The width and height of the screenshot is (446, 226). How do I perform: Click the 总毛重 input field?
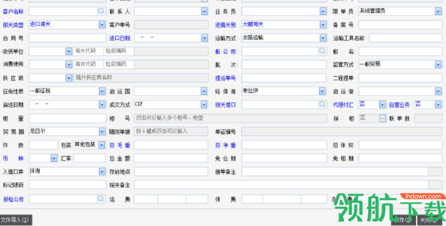[171, 145]
